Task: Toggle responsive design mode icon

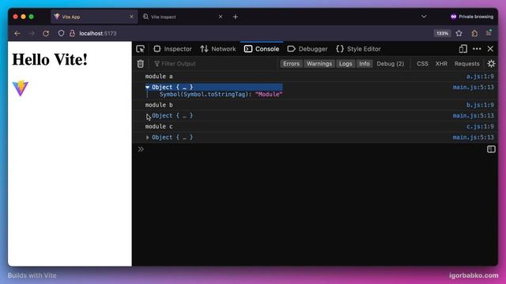Action: (x=463, y=49)
